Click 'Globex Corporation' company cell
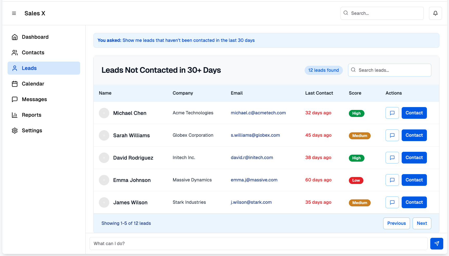The image size is (449, 256). (193, 135)
